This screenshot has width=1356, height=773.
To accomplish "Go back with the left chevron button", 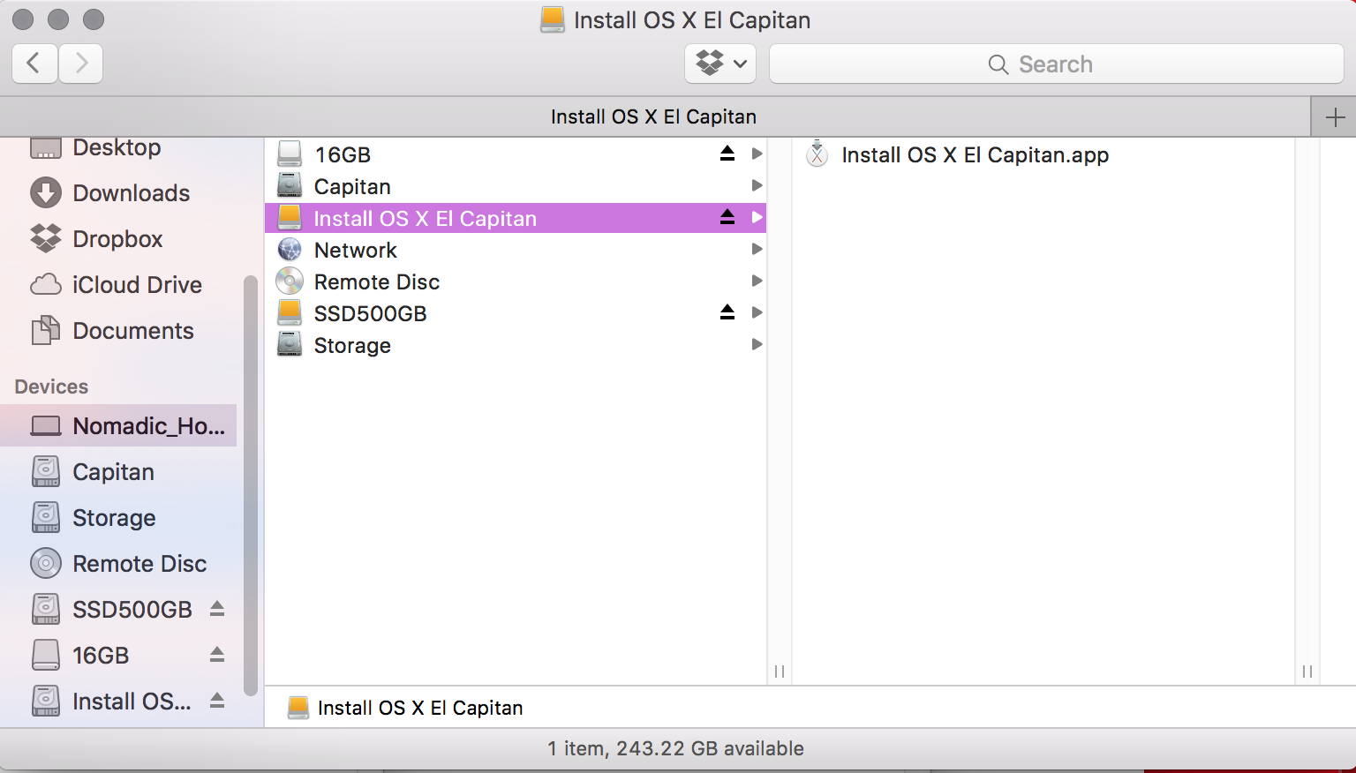I will click(35, 64).
